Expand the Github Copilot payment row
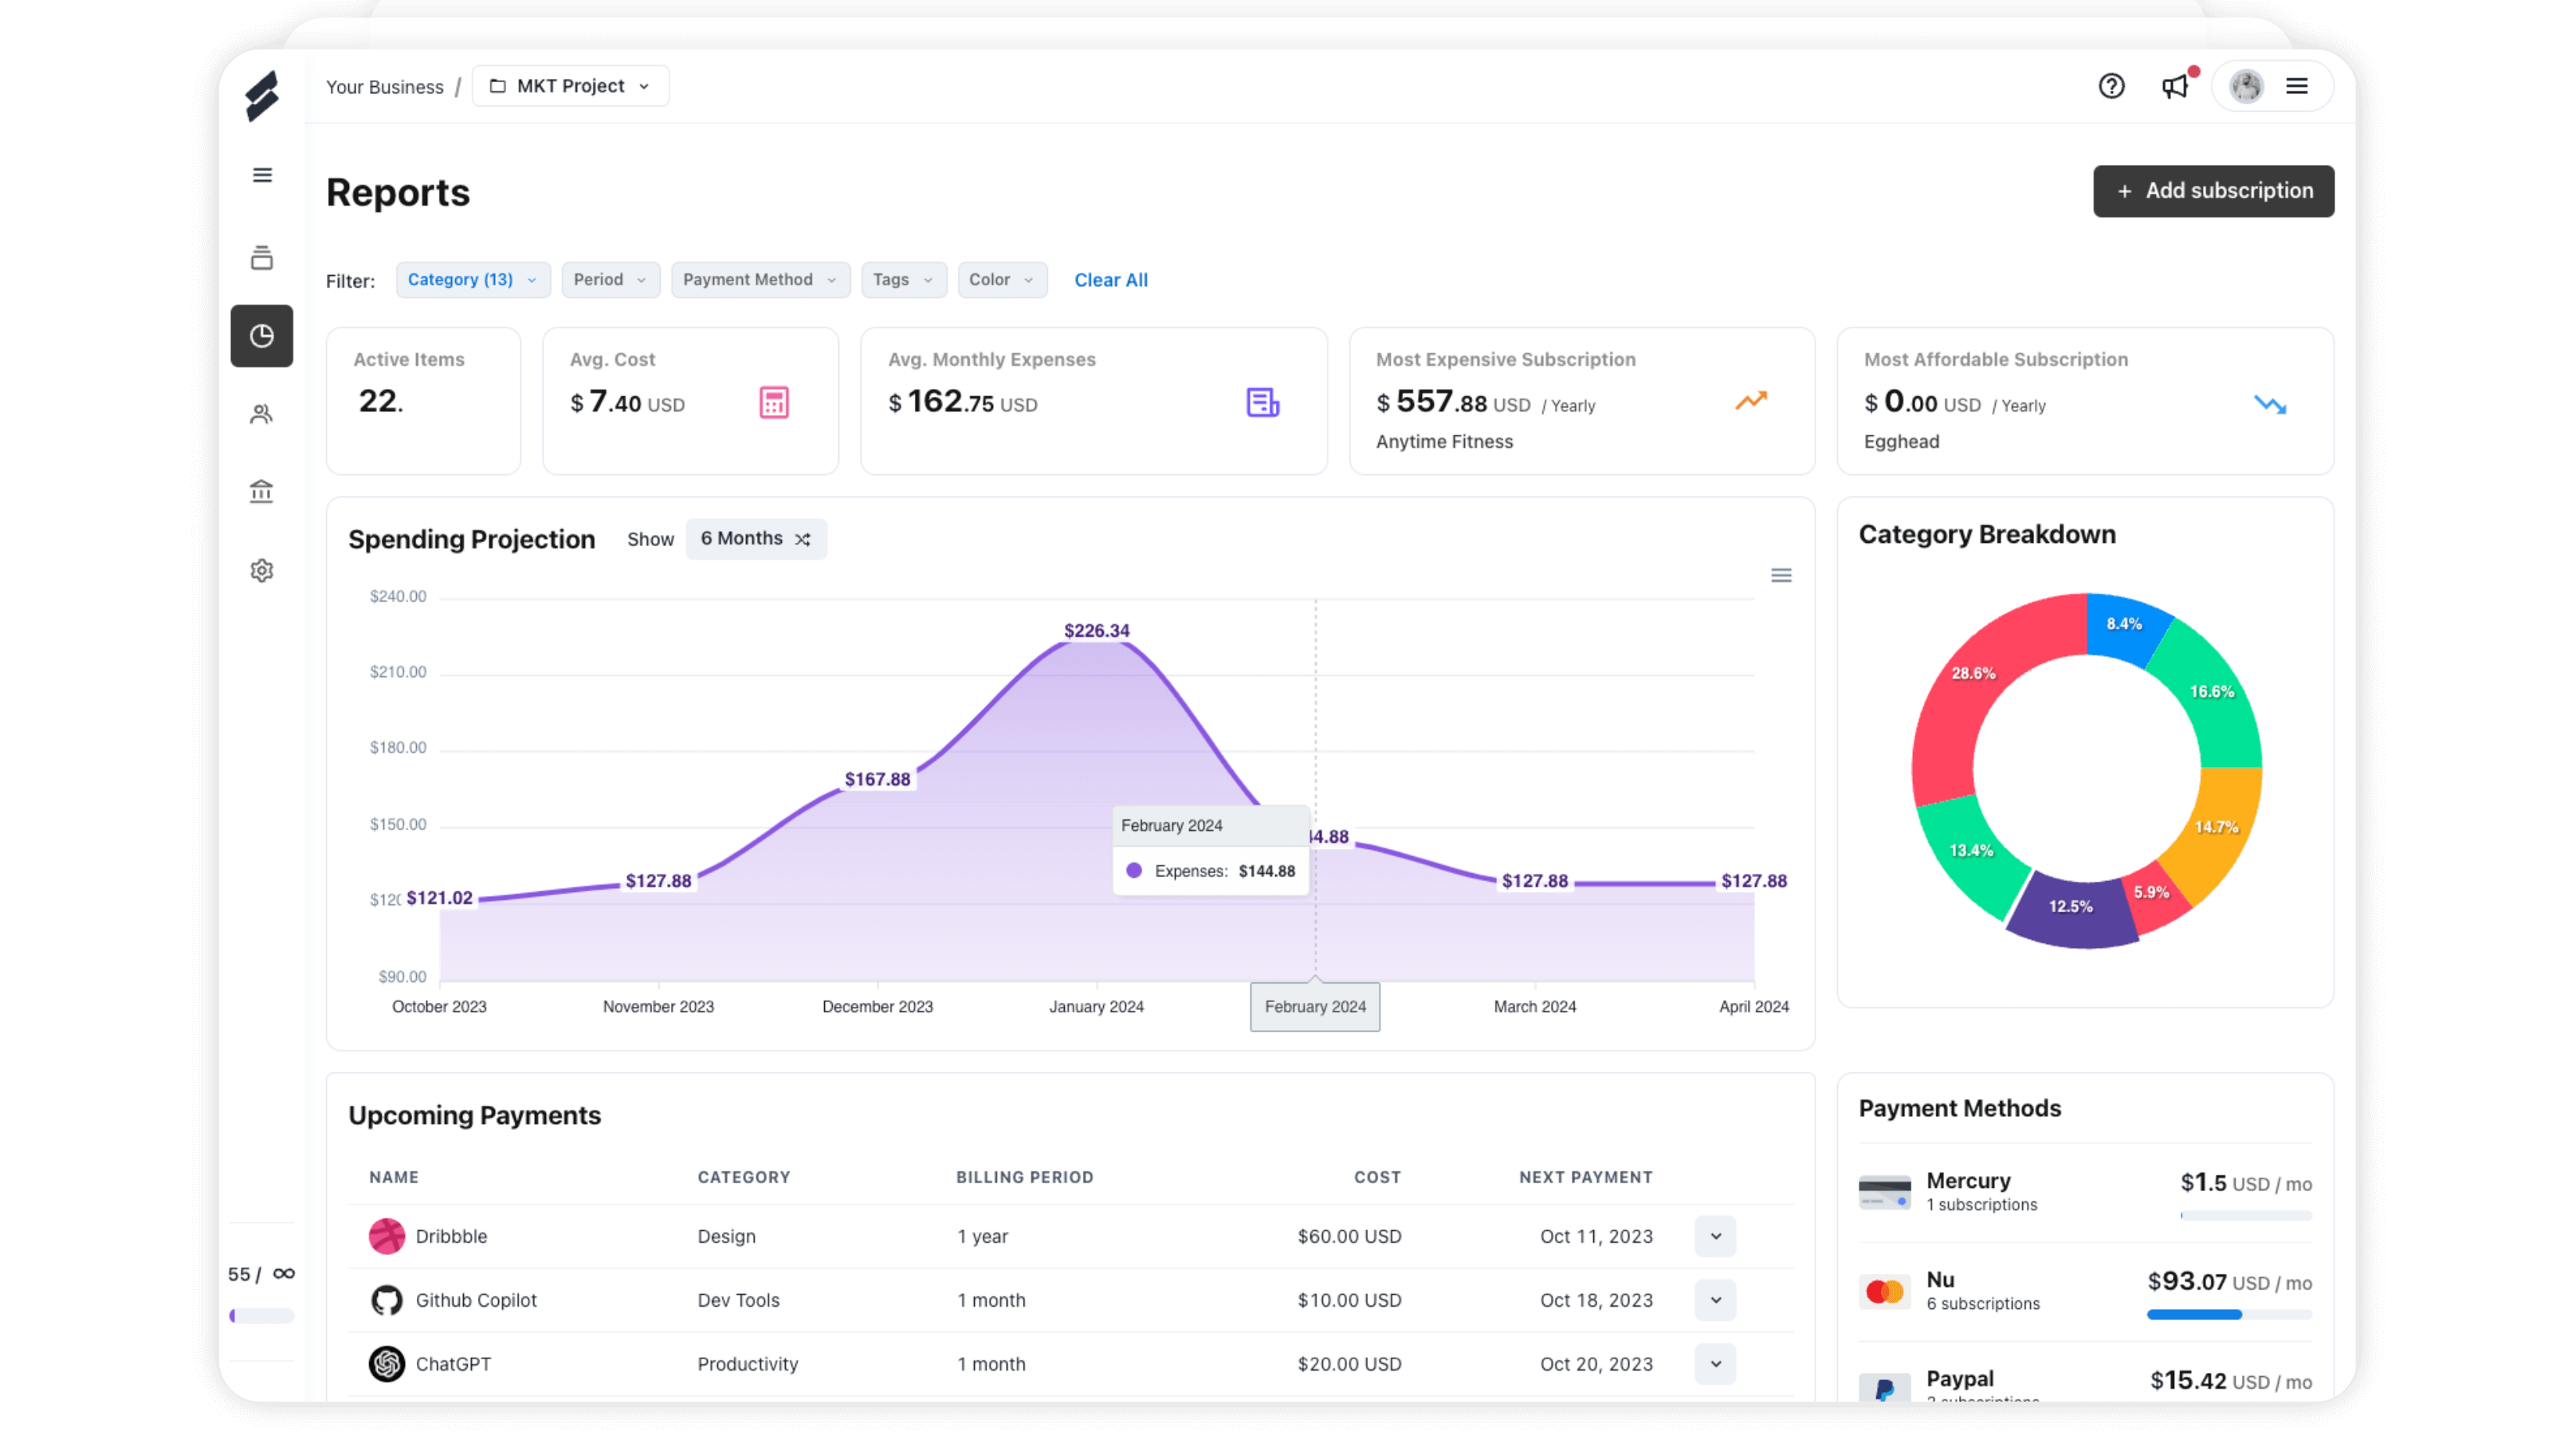 pos(1711,1299)
